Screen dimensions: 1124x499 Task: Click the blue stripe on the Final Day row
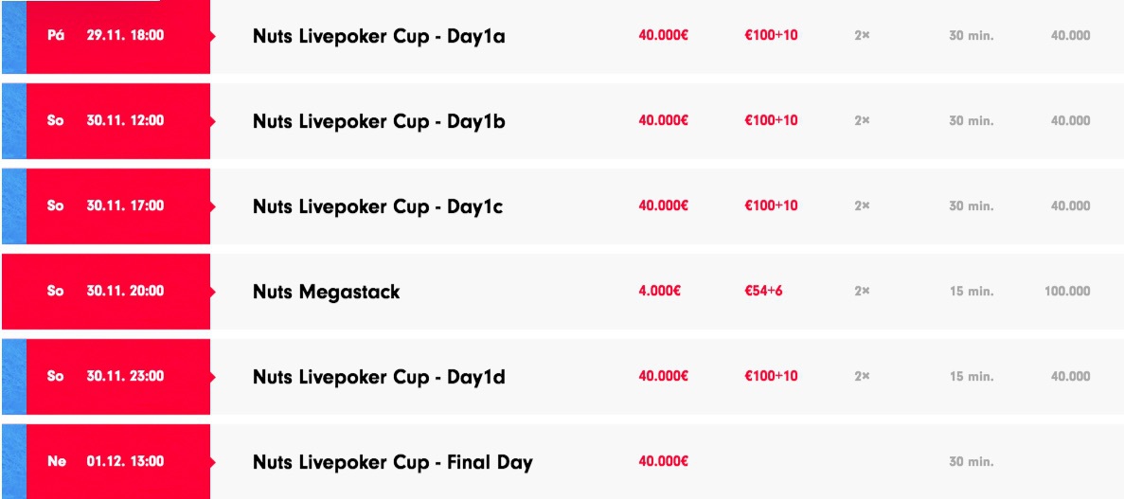[x=13, y=461]
